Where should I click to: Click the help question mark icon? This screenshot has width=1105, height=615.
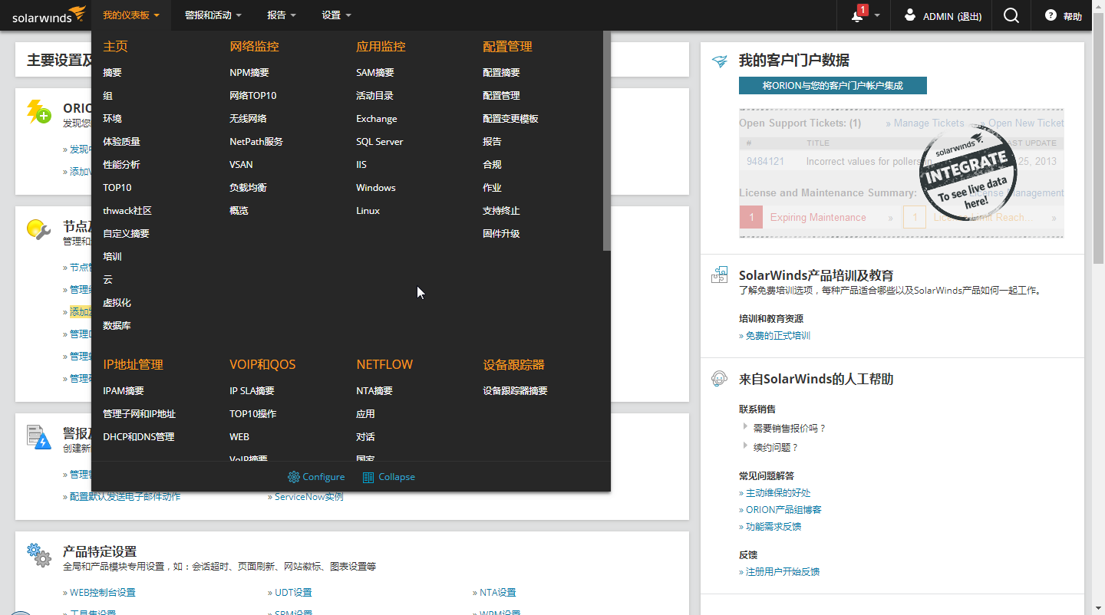(x=1051, y=15)
